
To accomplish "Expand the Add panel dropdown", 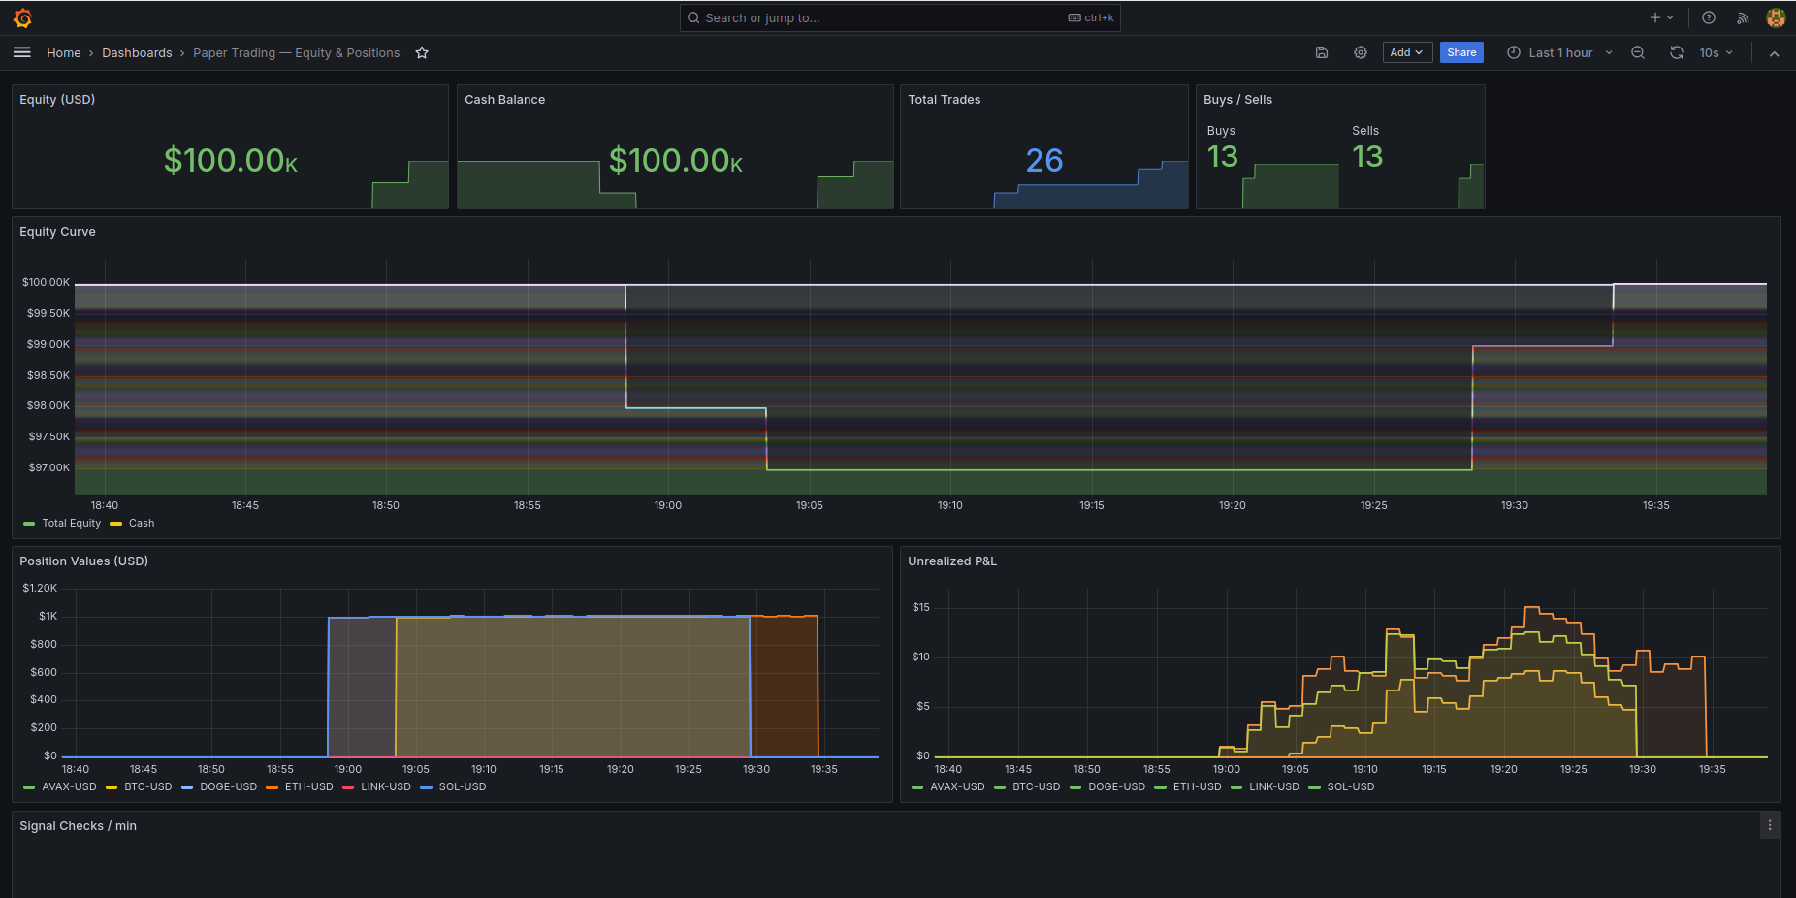I will coord(1407,52).
